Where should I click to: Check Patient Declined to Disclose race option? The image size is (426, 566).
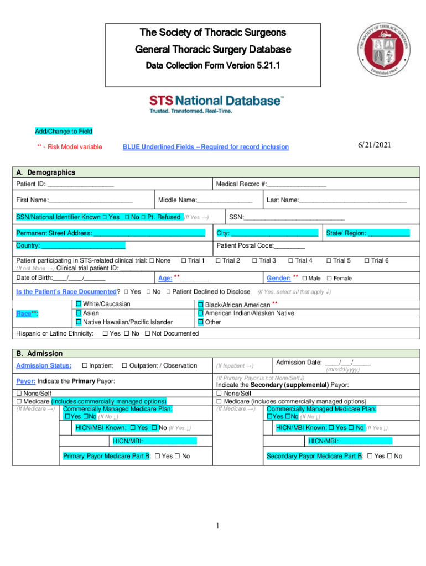click(x=168, y=291)
